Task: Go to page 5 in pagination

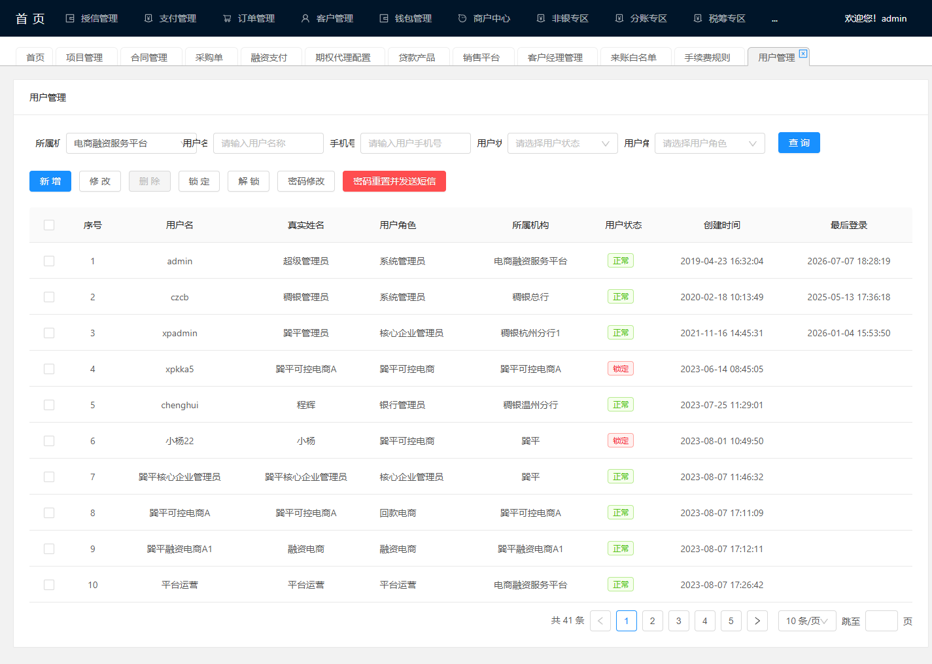Action: (731, 621)
